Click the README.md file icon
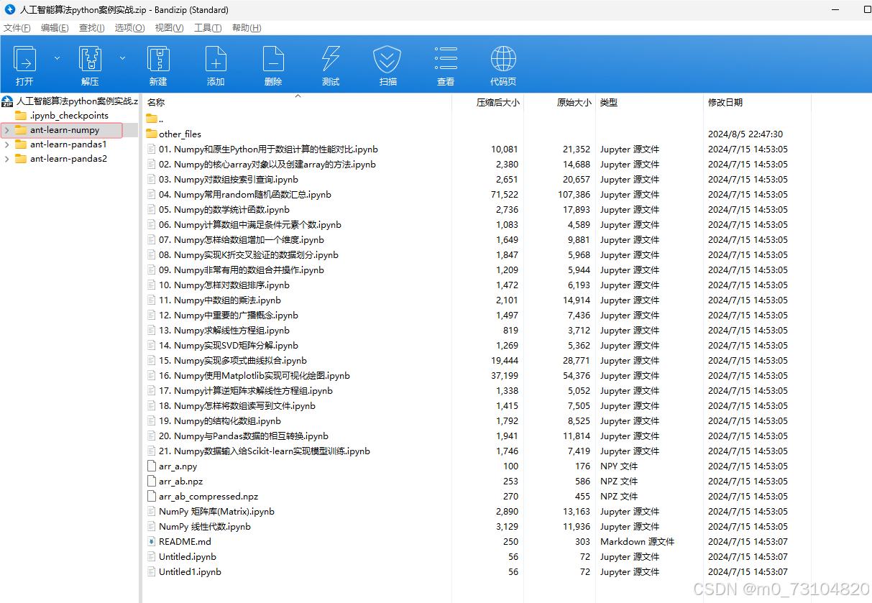Screen dimensions: 872x603 click(x=151, y=542)
